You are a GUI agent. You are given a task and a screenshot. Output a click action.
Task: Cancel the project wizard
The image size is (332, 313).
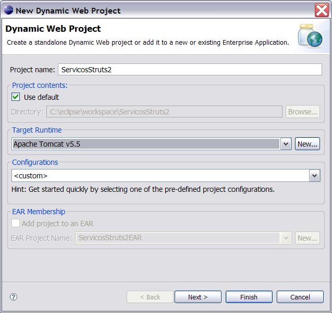point(300,297)
